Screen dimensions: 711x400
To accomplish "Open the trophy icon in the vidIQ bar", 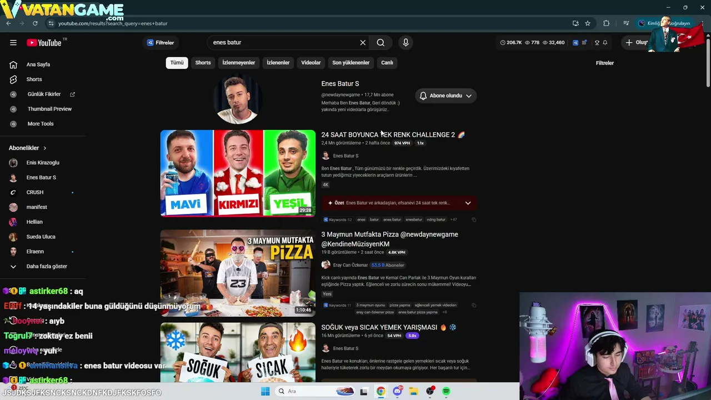I will click(597, 43).
